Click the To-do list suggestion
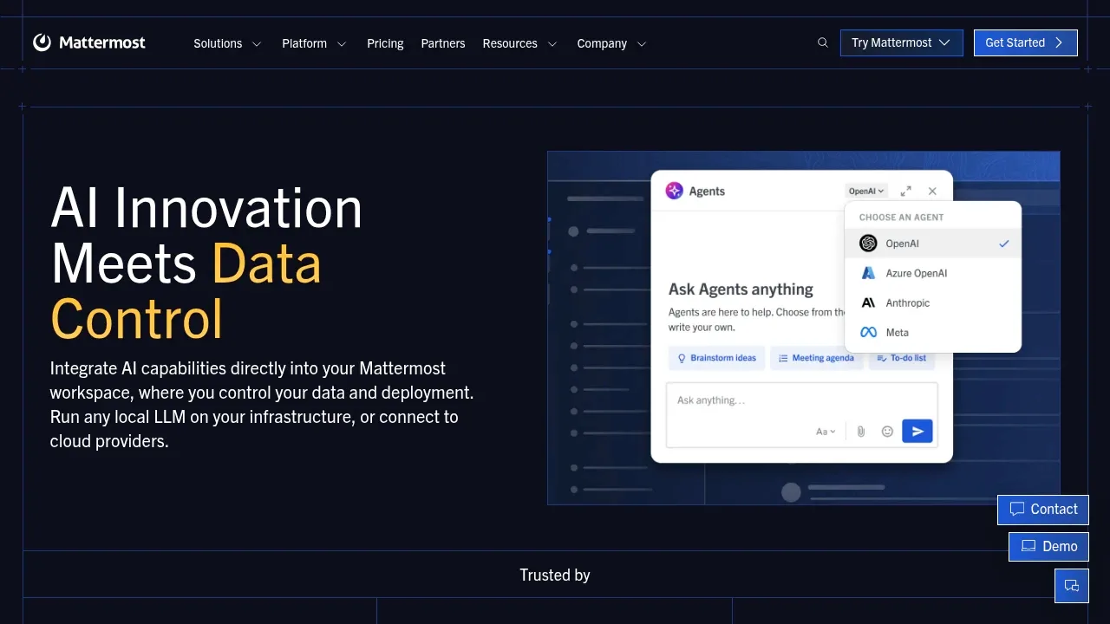This screenshot has width=1110, height=624. (901, 358)
